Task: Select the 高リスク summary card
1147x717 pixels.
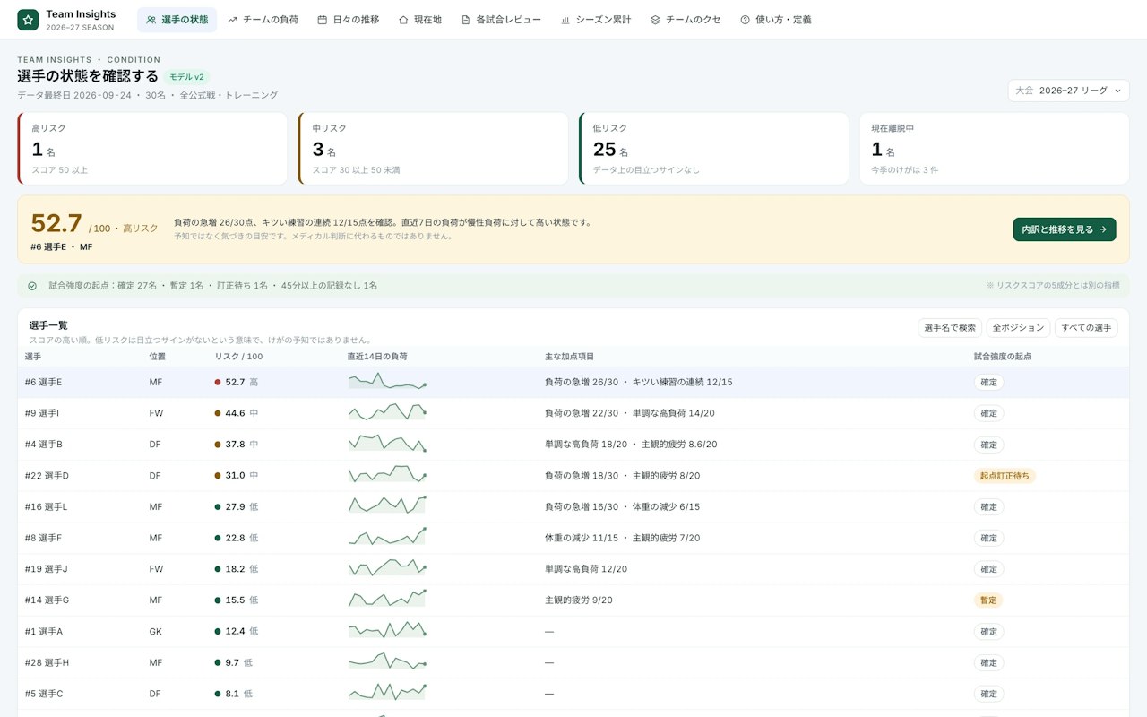Action: [152, 149]
